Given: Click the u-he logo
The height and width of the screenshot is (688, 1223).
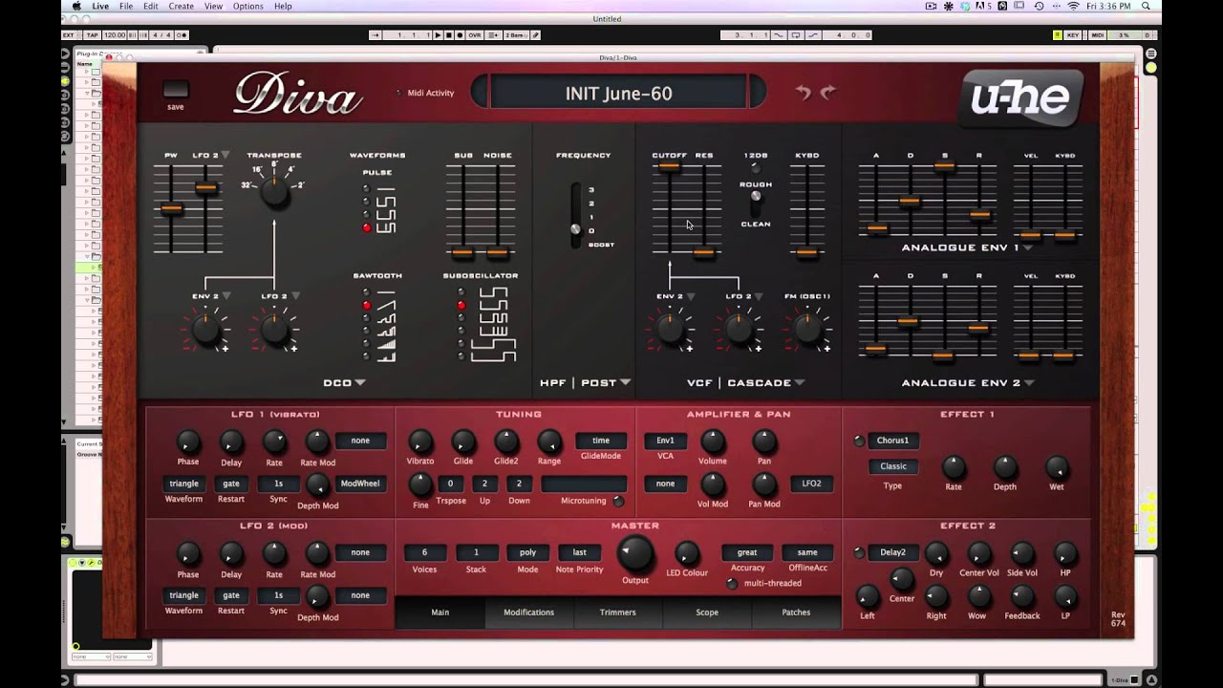Looking at the screenshot, I should [1020, 97].
